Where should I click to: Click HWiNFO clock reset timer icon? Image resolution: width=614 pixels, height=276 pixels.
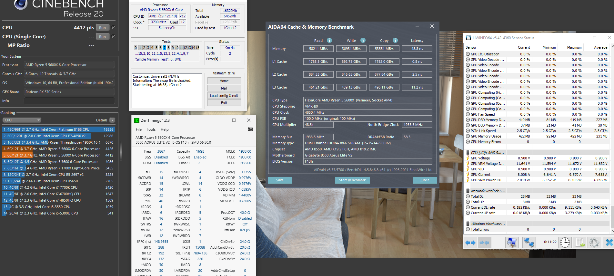(x=565, y=243)
